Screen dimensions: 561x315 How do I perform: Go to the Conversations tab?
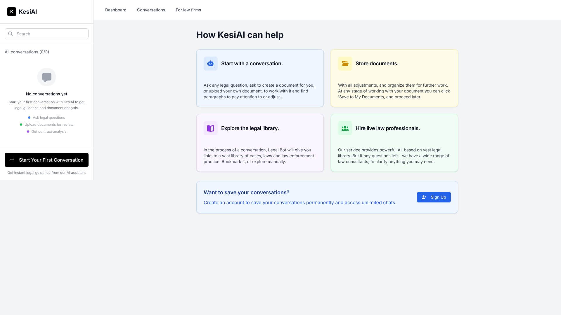(151, 10)
